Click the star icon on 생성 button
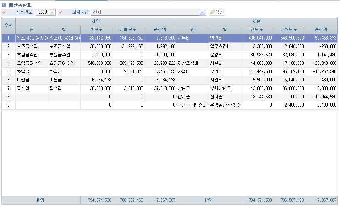Screen dimensions: 340x207 click(212, 12)
